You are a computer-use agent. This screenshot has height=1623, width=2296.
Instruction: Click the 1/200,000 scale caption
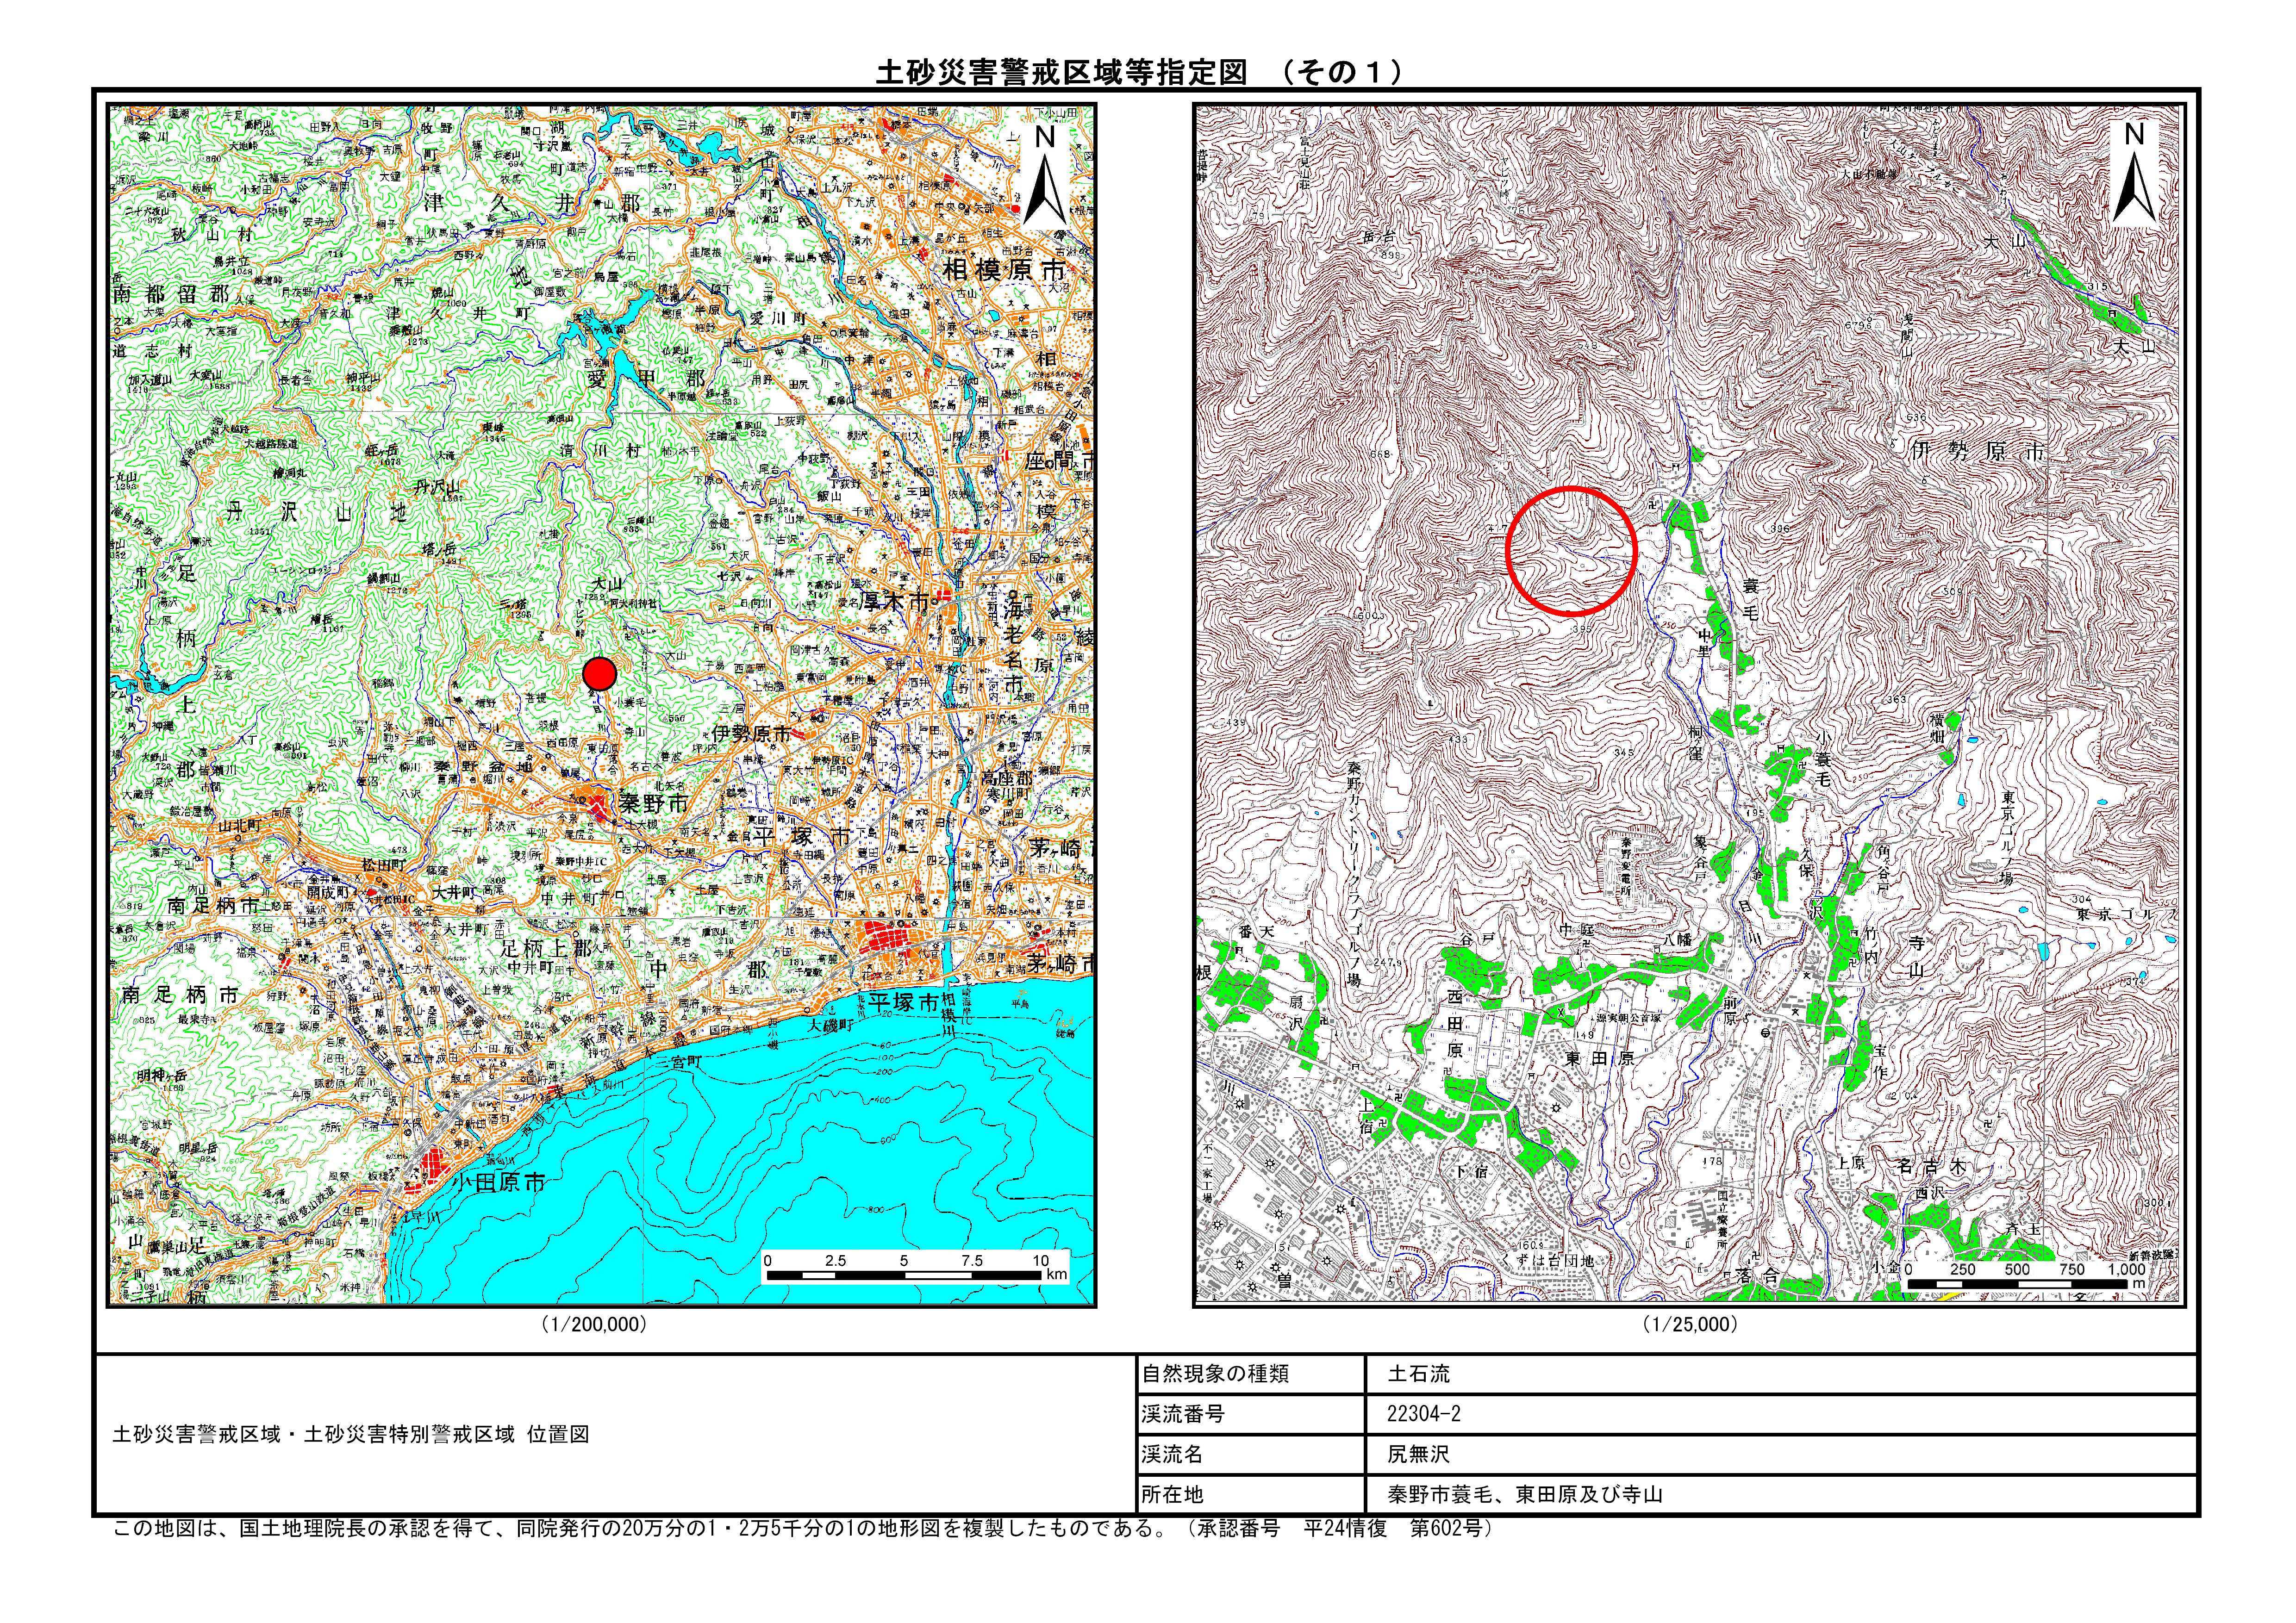594,1324
